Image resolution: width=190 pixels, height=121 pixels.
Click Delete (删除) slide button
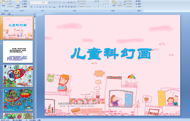tap(24, 6)
